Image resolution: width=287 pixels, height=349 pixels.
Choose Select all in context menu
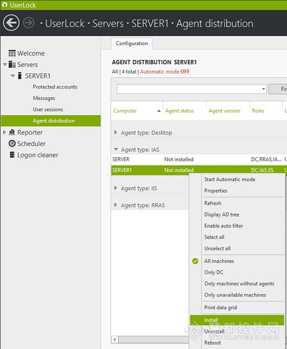(x=214, y=237)
